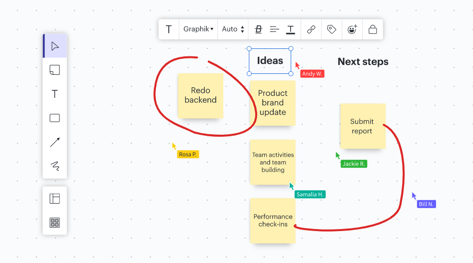
Task: Select the text tool in left sidebar
Action: click(x=54, y=94)
